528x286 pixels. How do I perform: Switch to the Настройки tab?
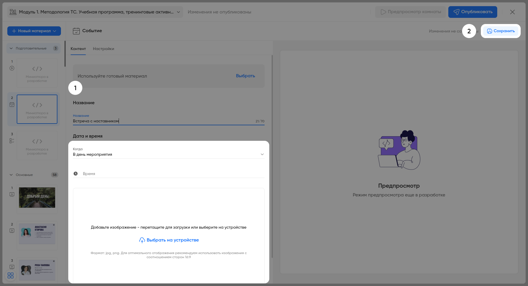(x=103, y=49)
